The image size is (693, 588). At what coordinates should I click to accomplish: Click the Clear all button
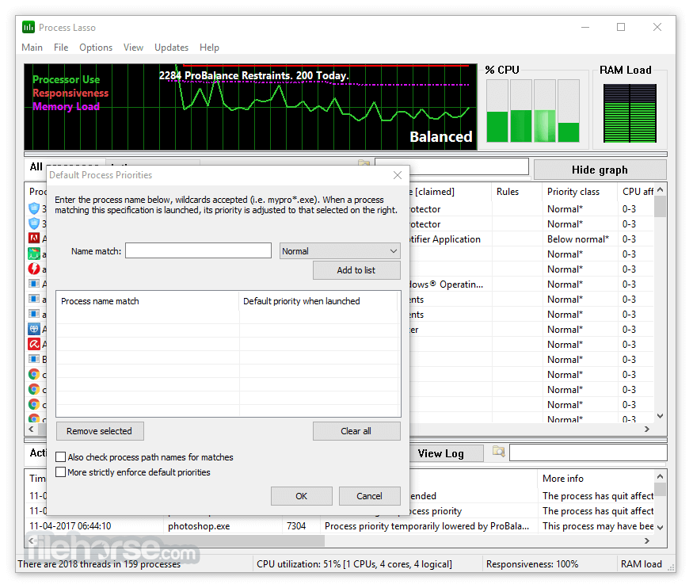(356, 431)
